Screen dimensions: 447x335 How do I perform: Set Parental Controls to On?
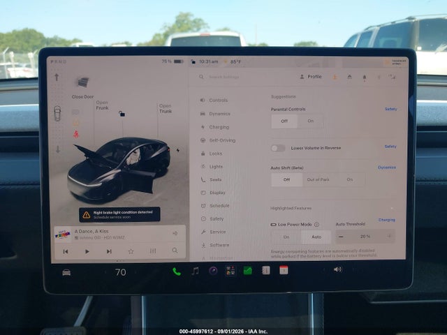click(x=310, y=121)
